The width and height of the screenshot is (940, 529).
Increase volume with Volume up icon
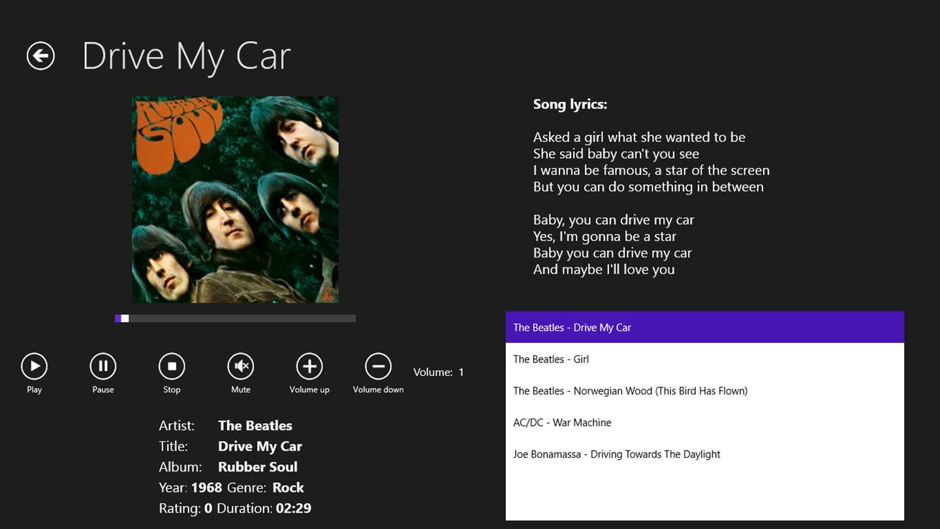[309, 366]
